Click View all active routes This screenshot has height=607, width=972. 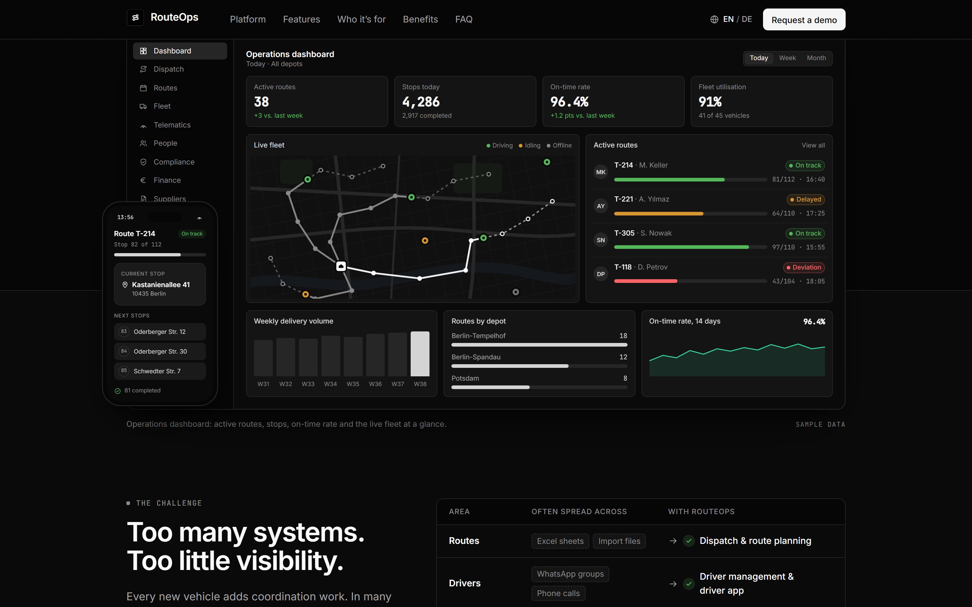(x=813, y=145)
